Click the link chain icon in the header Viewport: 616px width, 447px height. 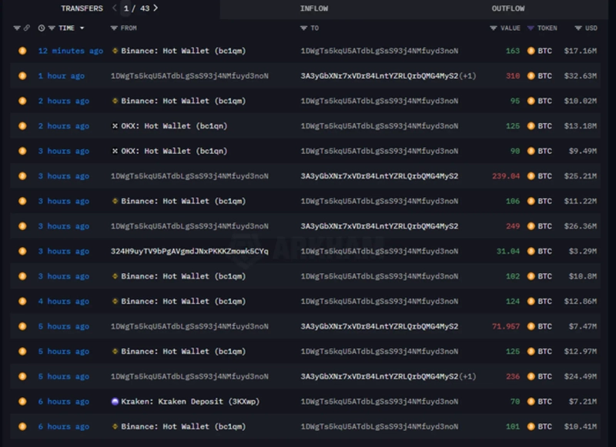(x=27, y=28)
